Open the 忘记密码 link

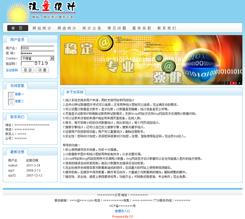pyautogui.click(x=12, y=70)
